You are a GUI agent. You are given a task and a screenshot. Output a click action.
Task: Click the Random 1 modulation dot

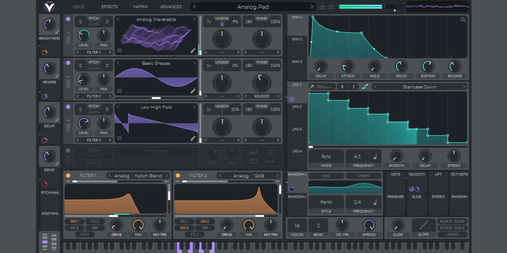pos(292,189)
